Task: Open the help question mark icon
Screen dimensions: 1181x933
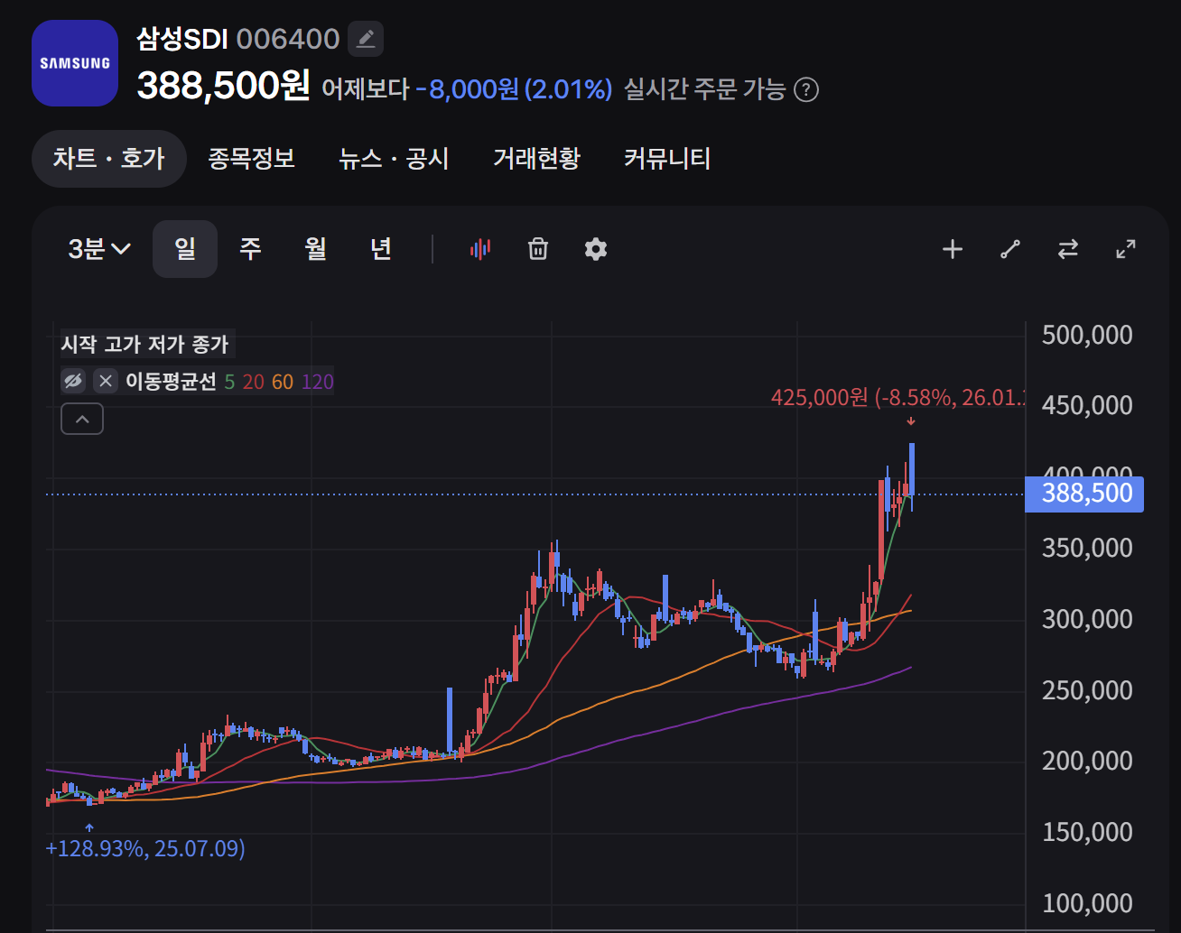Action: click(805, 90)
